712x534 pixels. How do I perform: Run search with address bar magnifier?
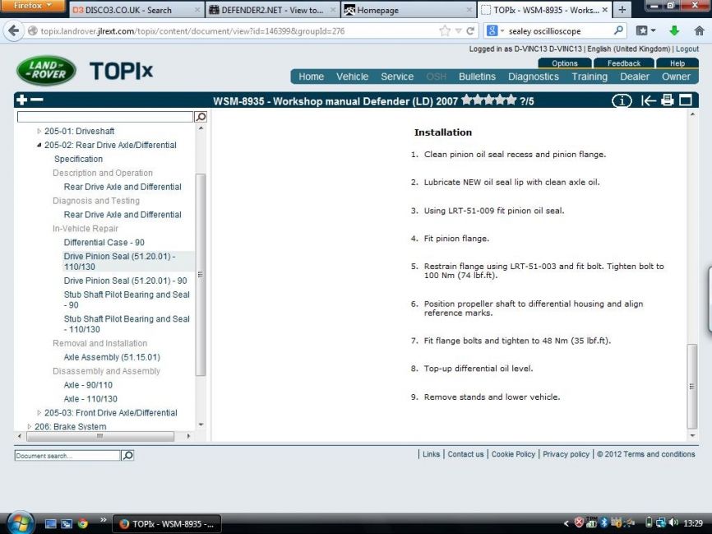pyautogui.click(x=618, y=31)
